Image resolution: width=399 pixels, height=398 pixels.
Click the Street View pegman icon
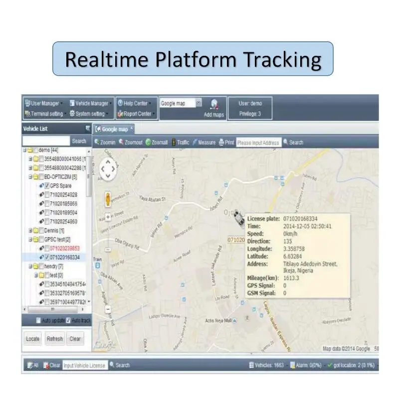108,199
